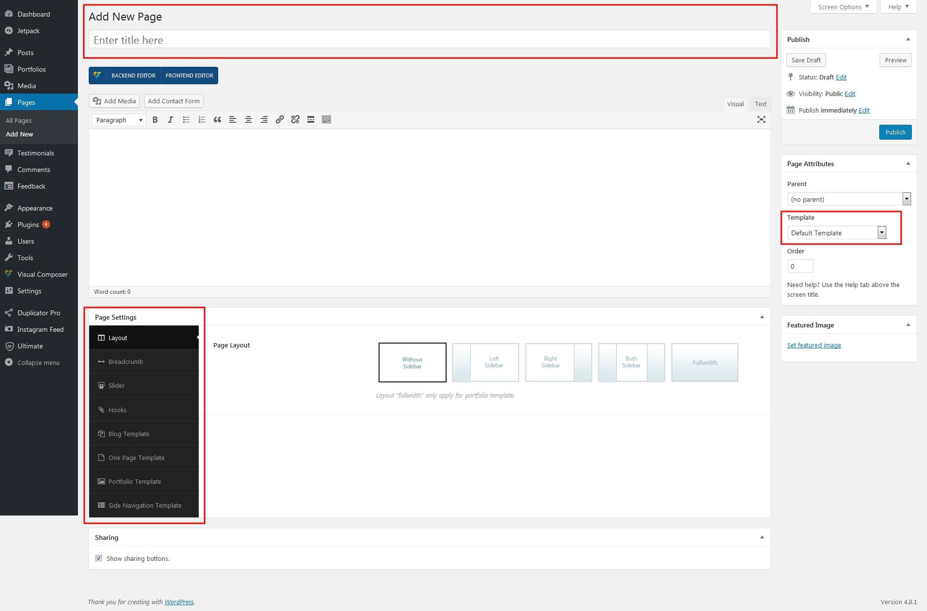Open the Parent page dropdown
Viewport: 927px width, 611px height.
(849, 199)
